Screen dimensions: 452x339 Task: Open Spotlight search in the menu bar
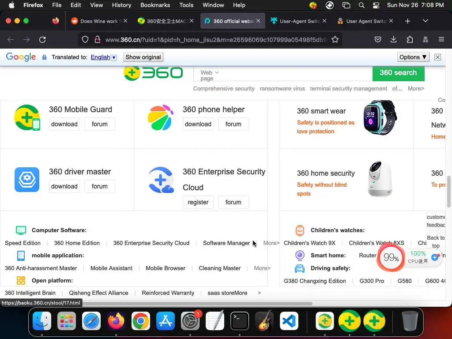point(361,5)
